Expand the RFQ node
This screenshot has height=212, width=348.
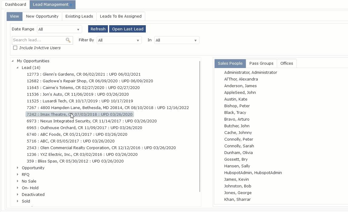(x=18, y=174)
